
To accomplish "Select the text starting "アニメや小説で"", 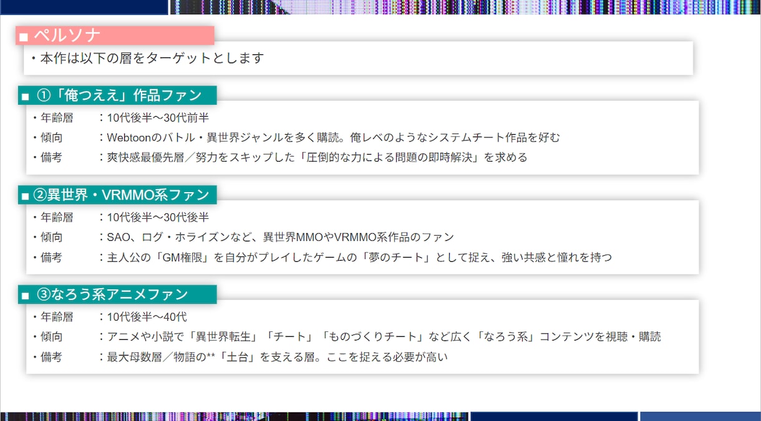I will [x=384, y=337].
